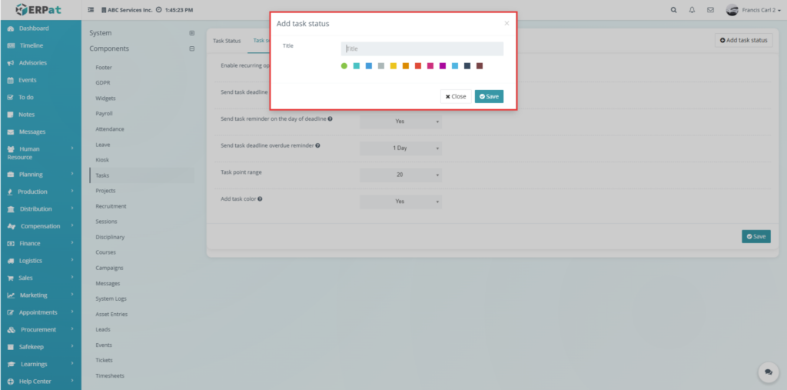Pick the red color swatch
This screenshot has height=390, width=787.
point(418,66)
